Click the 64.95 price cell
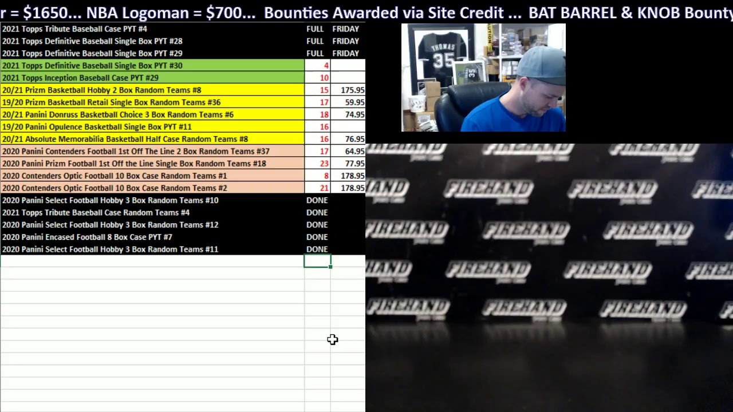The height and width of the screenshot is (412, 733). point(348,151)
